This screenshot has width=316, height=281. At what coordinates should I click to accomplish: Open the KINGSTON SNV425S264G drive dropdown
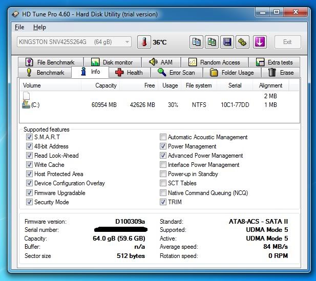point(74,42)
